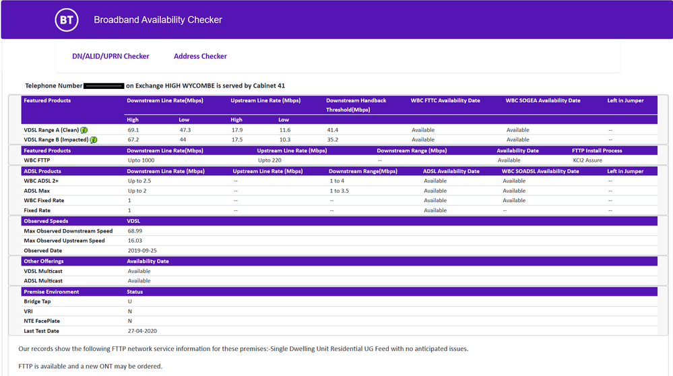Click the Bridge Tap row label
Screen dimensions: 673x376
[x=37, y=302]
